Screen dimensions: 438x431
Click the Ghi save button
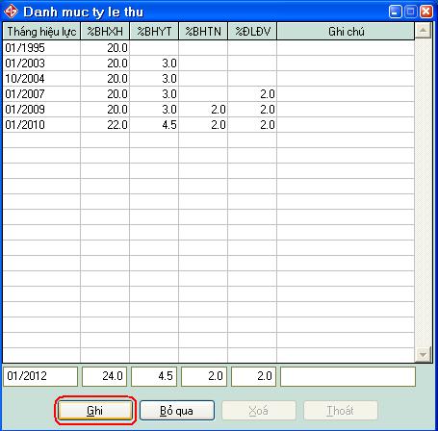(95, 411)
